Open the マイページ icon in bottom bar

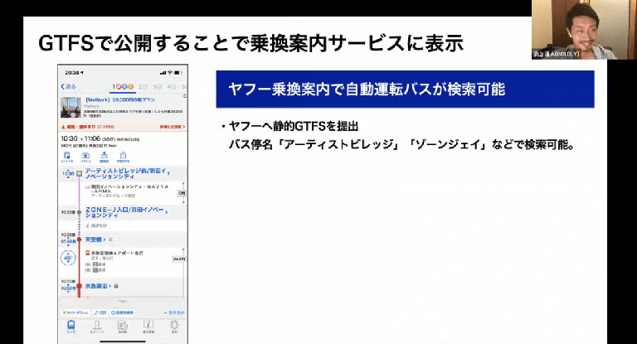[97, 327]
